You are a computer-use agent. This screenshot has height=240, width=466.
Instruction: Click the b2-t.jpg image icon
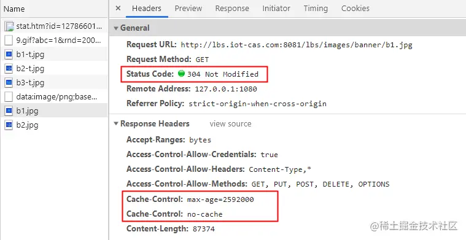coord(9,68)
